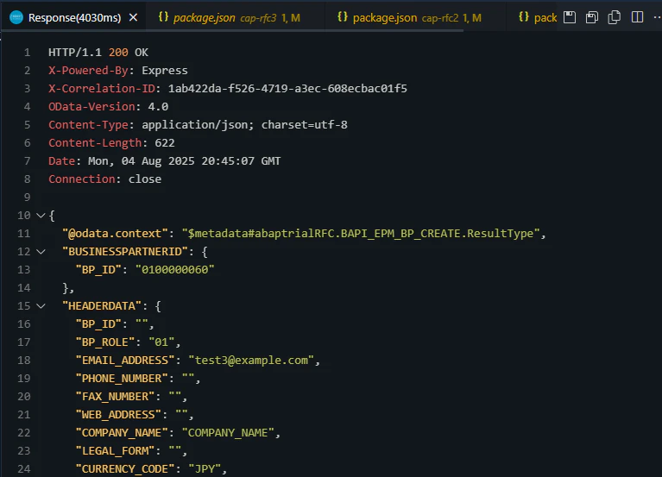Image resolution: width=662 pixels, height=477 pixels.
Task: Select the Response(4030ms) tab
Action: 73,17
